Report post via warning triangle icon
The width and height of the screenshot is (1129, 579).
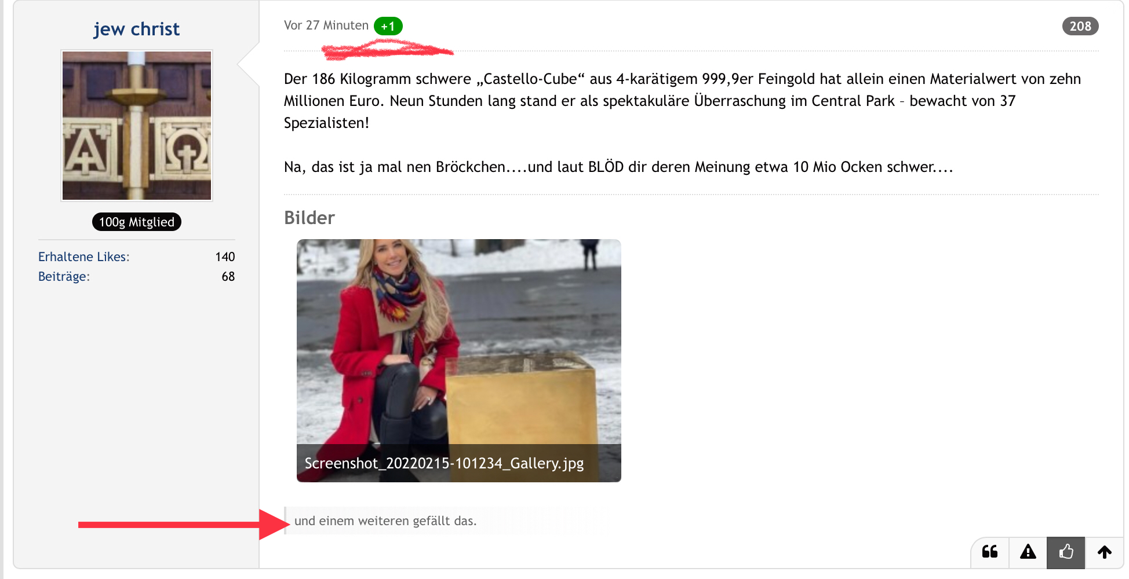click(x=1028, y=552)
